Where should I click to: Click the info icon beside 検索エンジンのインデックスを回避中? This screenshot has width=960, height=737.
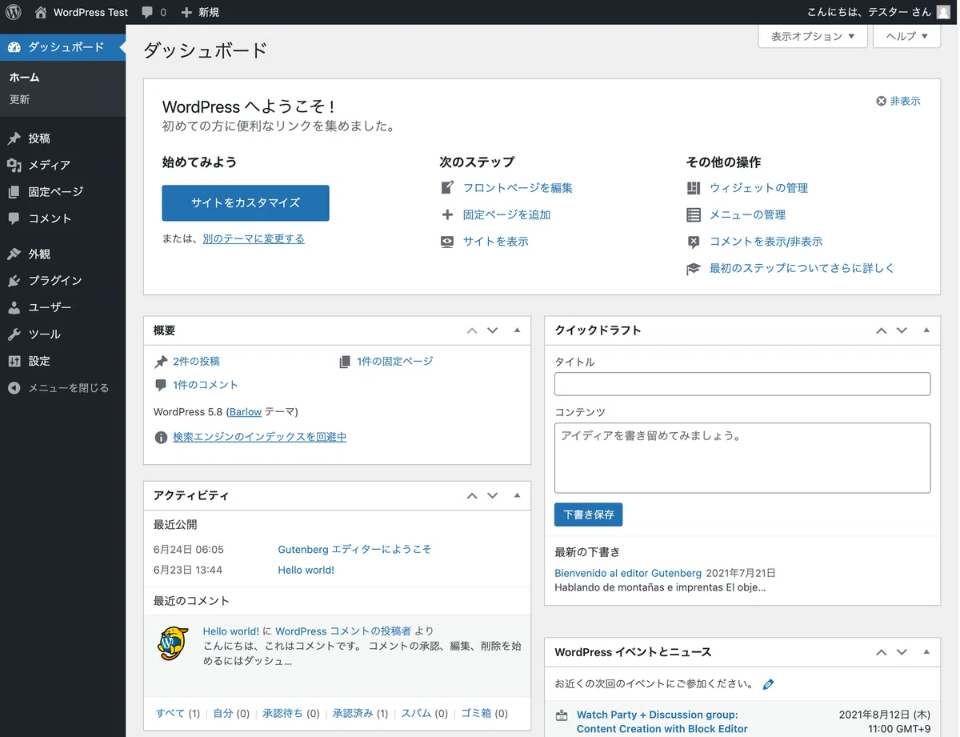[x=161, y=437]
